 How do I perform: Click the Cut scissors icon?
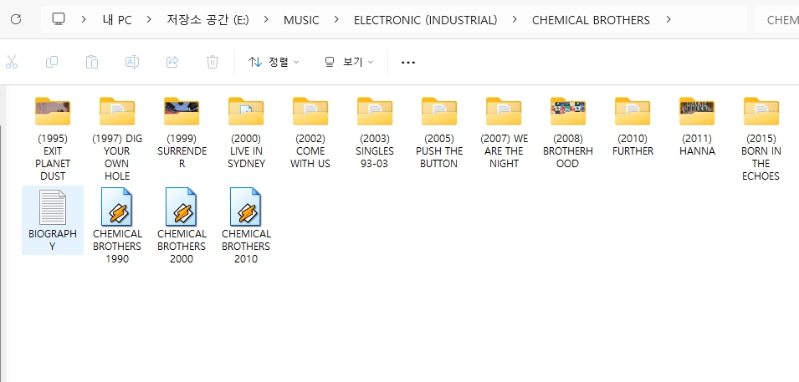point(12,62)
